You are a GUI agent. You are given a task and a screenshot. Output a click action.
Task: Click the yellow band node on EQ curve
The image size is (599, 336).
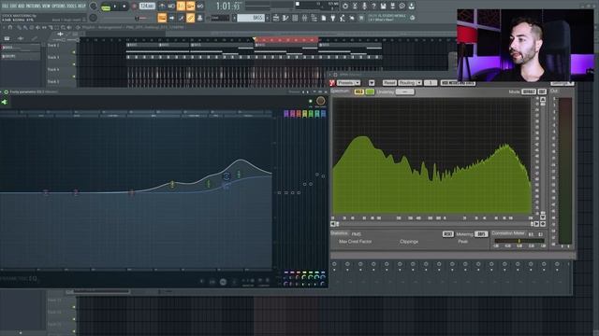(x=172, y=185)
